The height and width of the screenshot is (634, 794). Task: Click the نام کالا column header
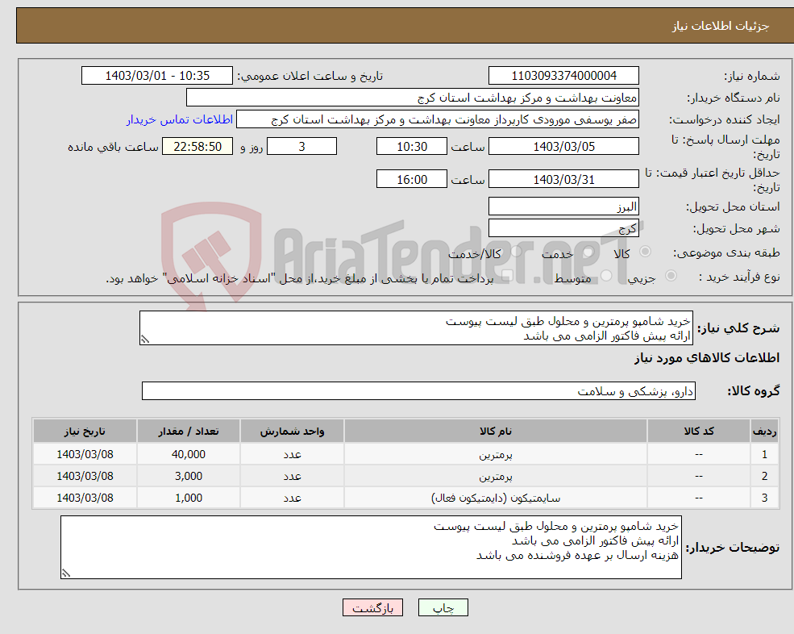[x=496, y=431]
